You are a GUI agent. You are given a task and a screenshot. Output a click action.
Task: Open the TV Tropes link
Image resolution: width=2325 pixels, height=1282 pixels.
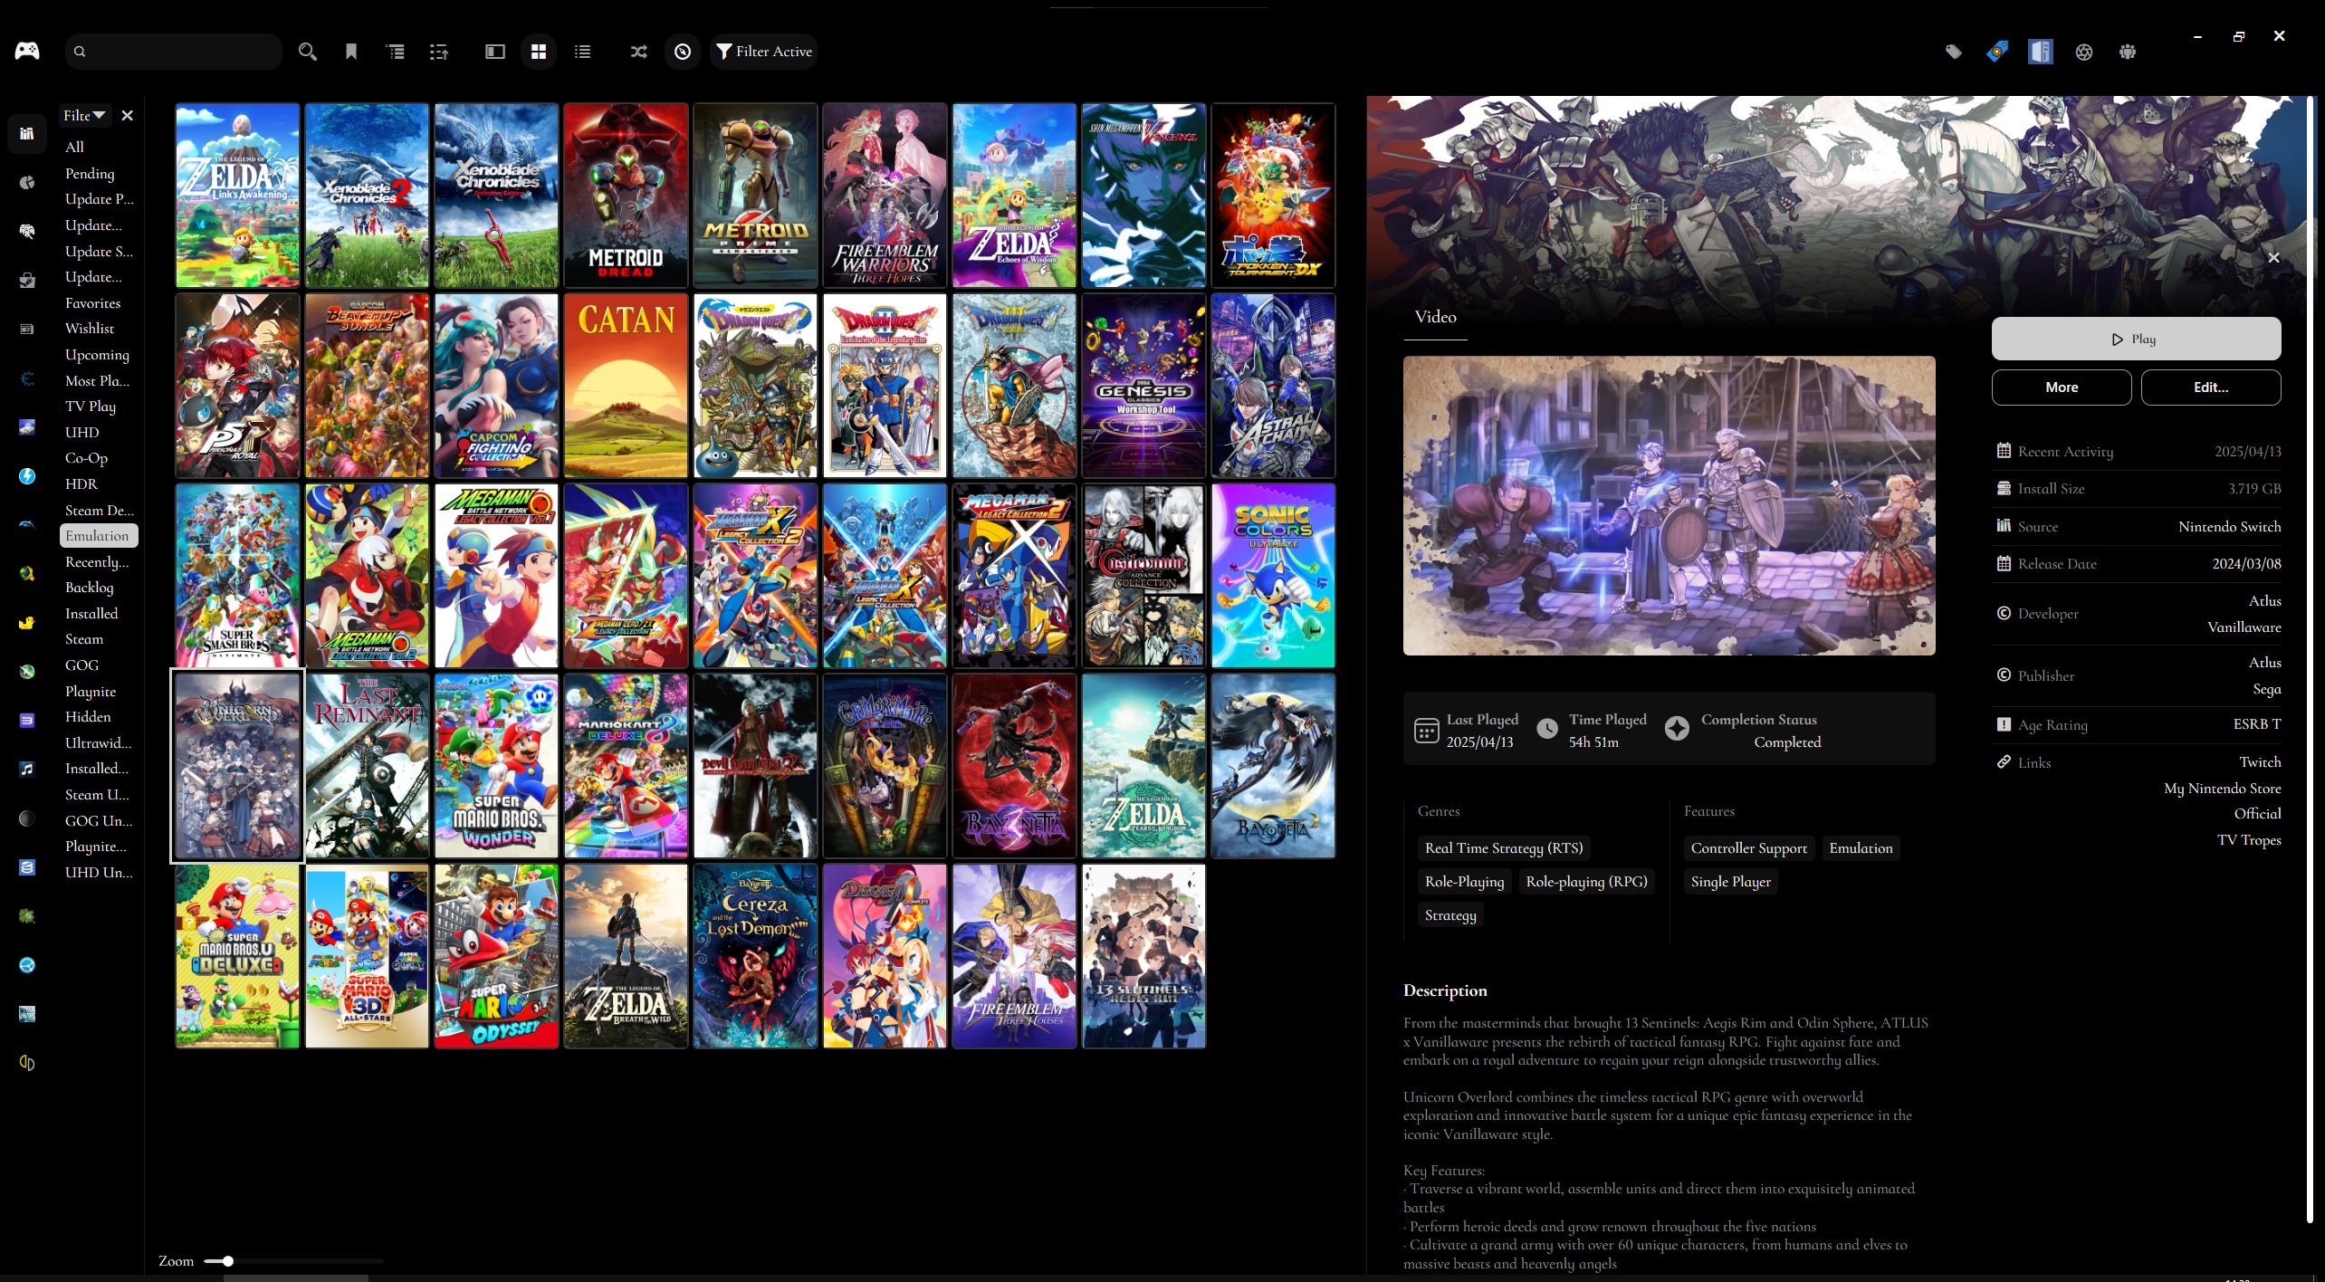pyautogui.click(x=2250, y=839)
